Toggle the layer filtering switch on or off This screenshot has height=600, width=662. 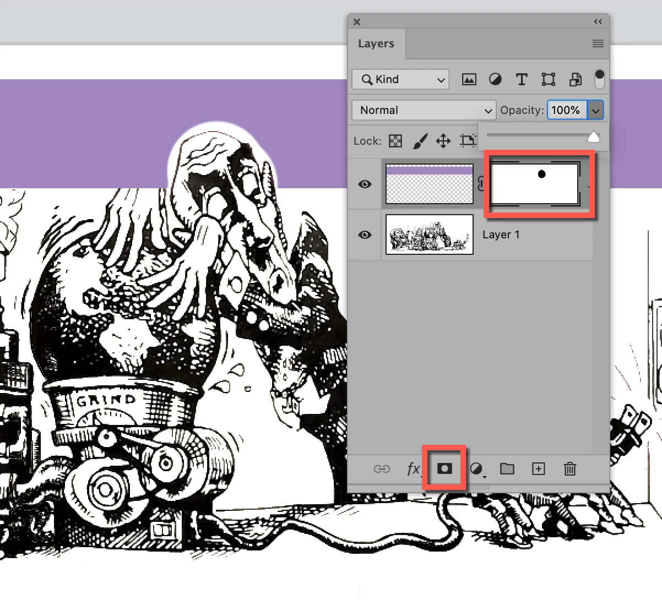point(600,79)
